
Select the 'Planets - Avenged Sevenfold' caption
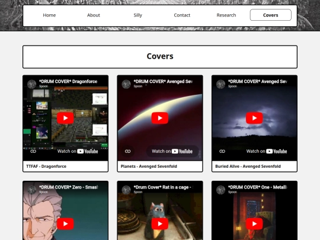[149, 167]
